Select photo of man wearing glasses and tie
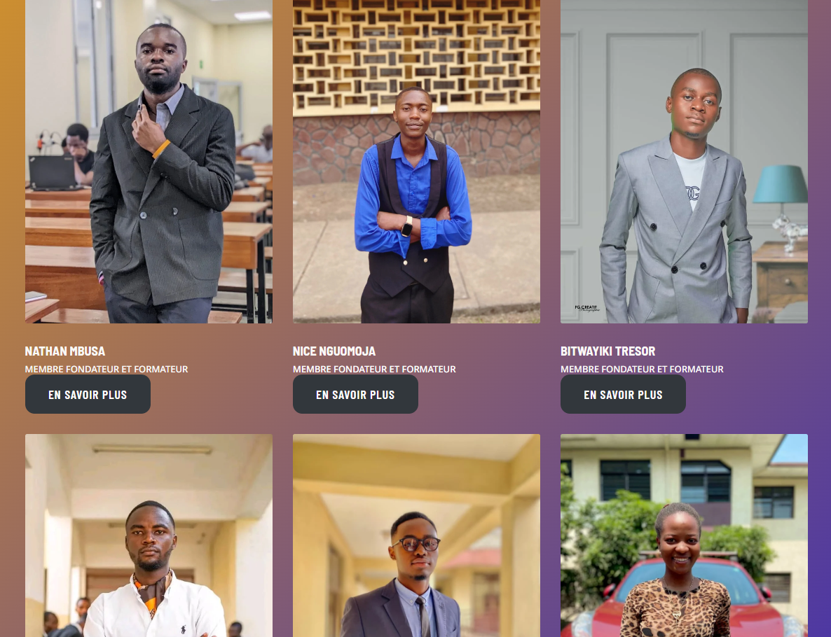The height and width of the screenshot is (637, 831). tap(417, 535)
